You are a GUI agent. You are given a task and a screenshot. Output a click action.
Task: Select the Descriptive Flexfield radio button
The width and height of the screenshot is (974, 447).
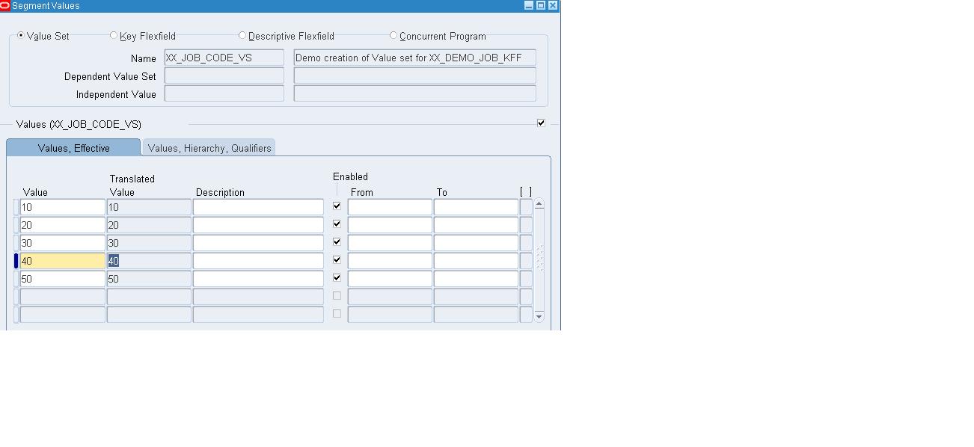pos(242,35)
